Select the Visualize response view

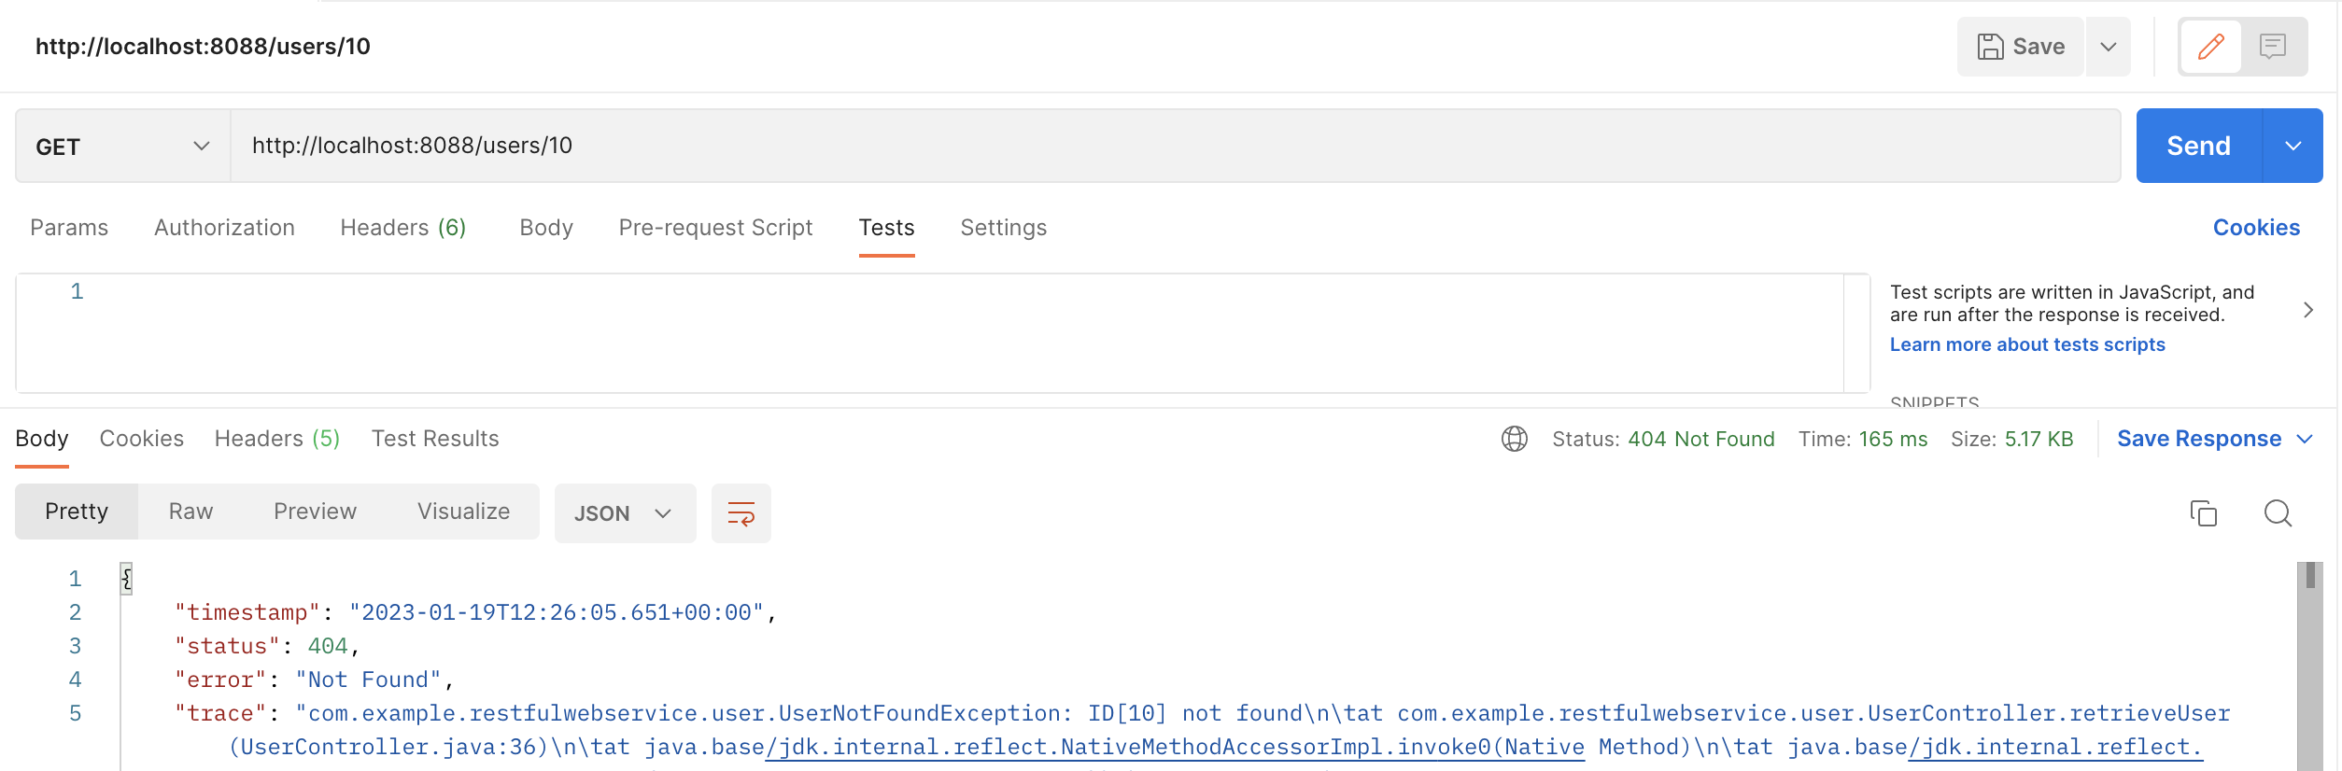pos(463,512)
